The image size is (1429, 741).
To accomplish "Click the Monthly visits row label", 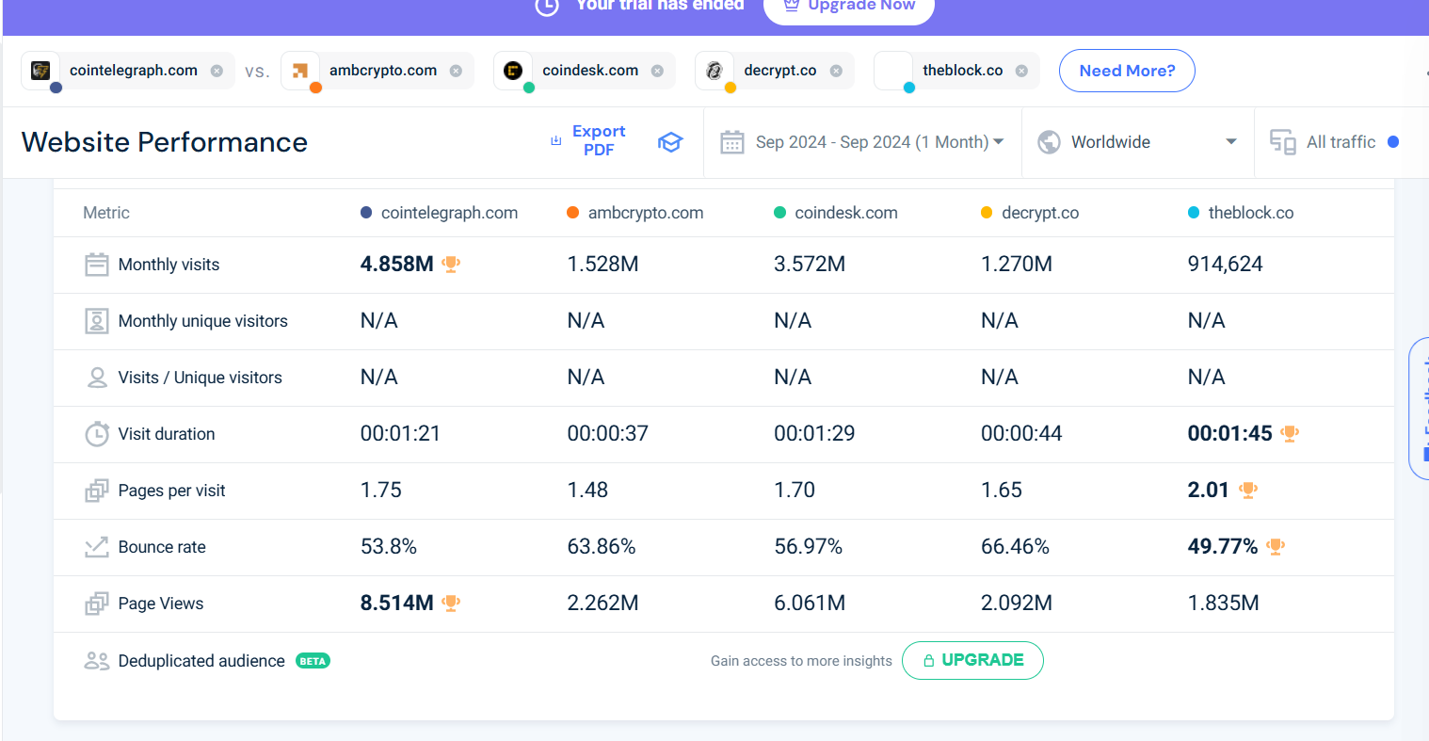I will 169,265.
